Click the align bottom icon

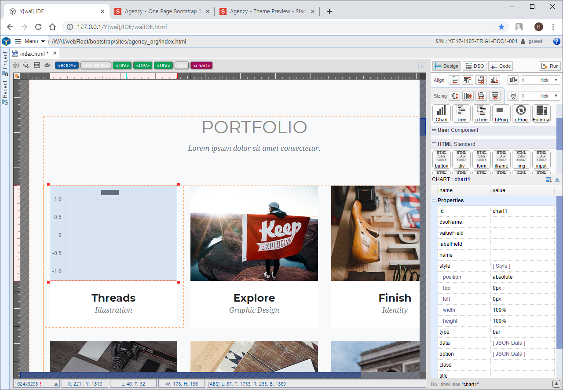[494, 80]
